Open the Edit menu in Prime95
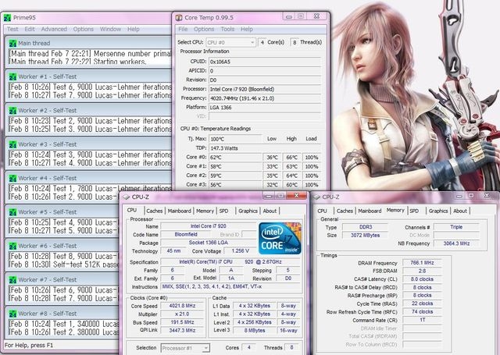The width and height of the screenshot is (500, 355). (x=30, y=29)
